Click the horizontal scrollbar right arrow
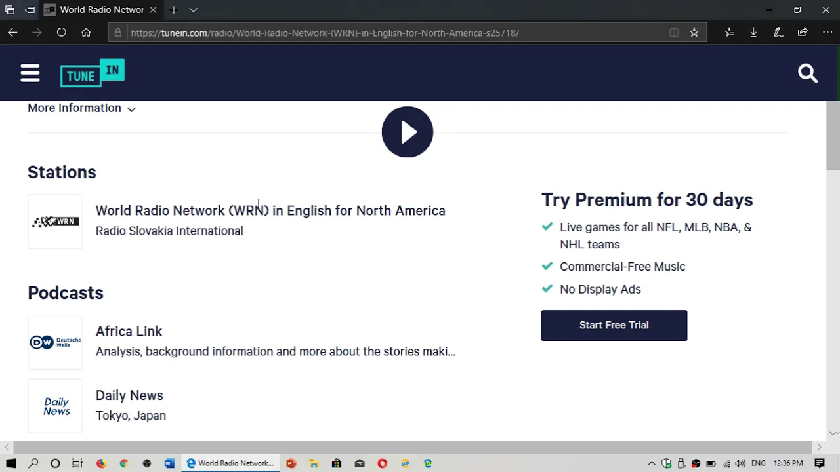Image resolution: width=840 pixels, height=472 pixels. (819, 447)
